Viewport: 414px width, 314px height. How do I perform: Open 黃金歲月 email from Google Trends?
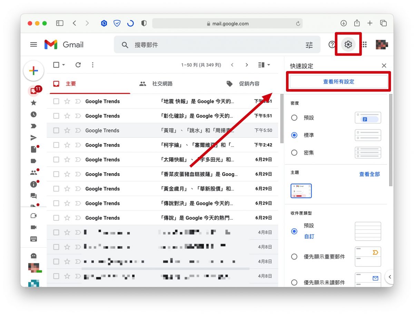[162, 189]
